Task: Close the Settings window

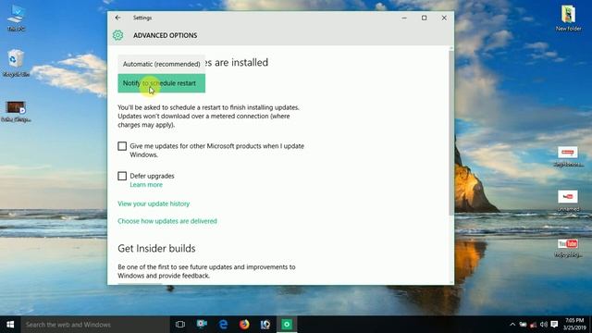Action: click(x=444, y=18)
